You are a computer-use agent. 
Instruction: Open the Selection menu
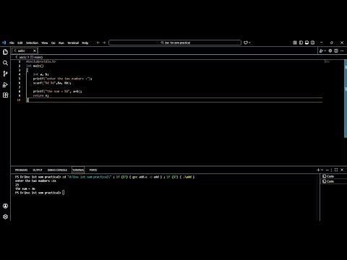tap(32, 43)
